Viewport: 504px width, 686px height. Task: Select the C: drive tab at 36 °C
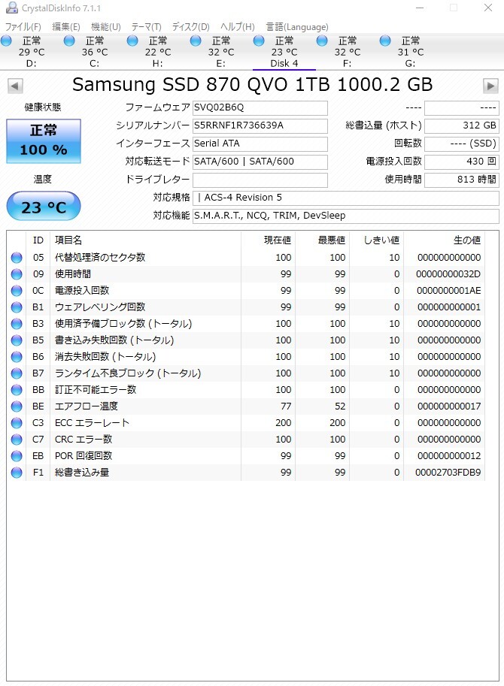(x=95, y=52)
